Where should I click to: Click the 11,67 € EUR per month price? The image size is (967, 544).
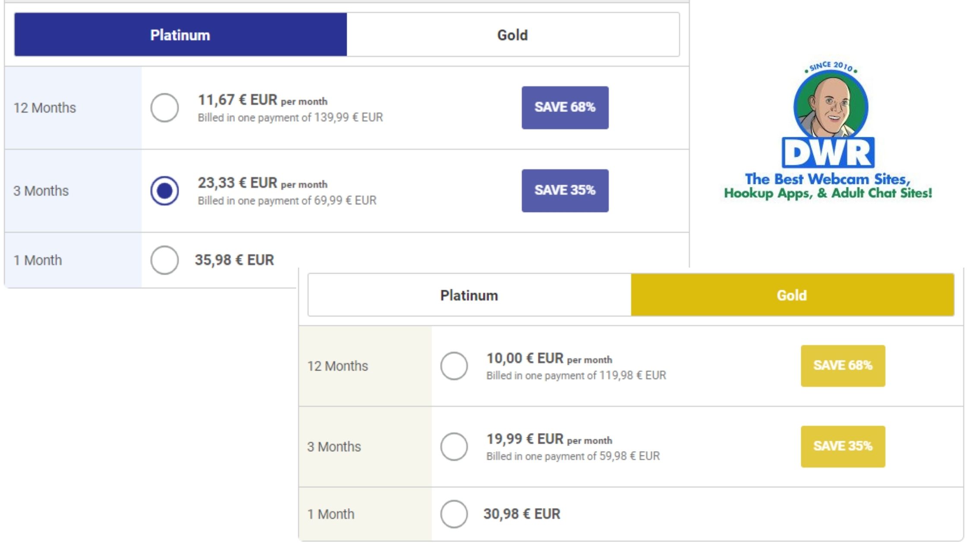pyautogui.click(x=262, y=100)
